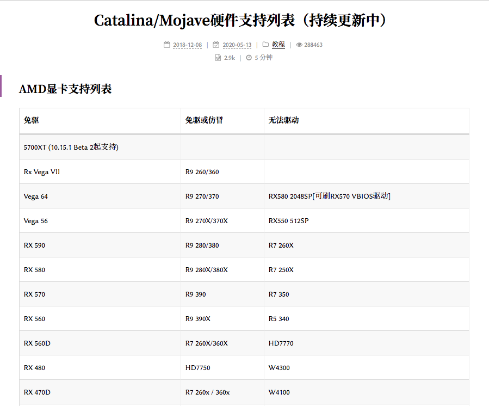489x406 pixels.
Task: Select the RX 470D cell
Action: [x=100, y=392]
